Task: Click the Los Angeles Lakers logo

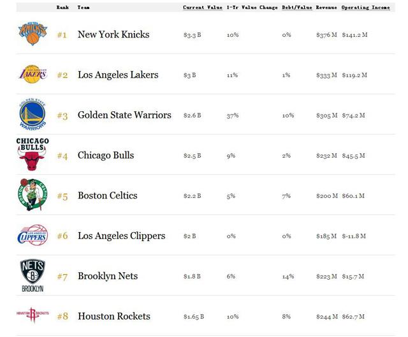Action: coord(32,74)
